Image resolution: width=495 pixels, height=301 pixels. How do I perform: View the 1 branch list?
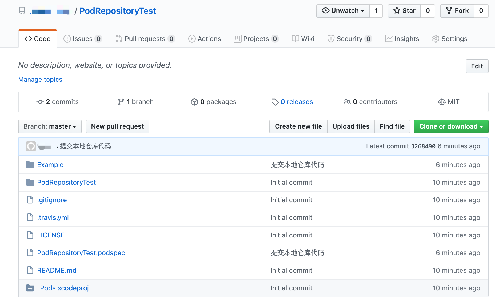pos(136,102)
